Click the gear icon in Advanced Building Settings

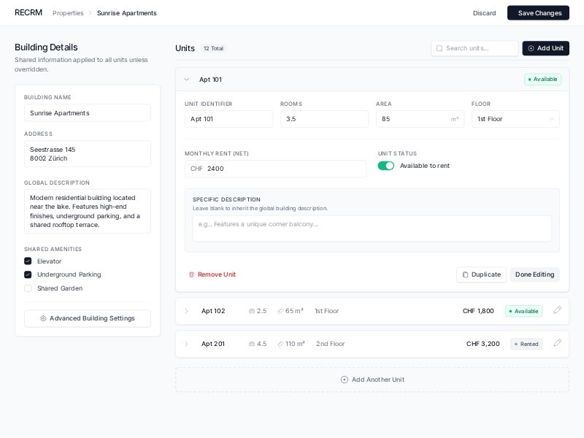click(44, 318)
